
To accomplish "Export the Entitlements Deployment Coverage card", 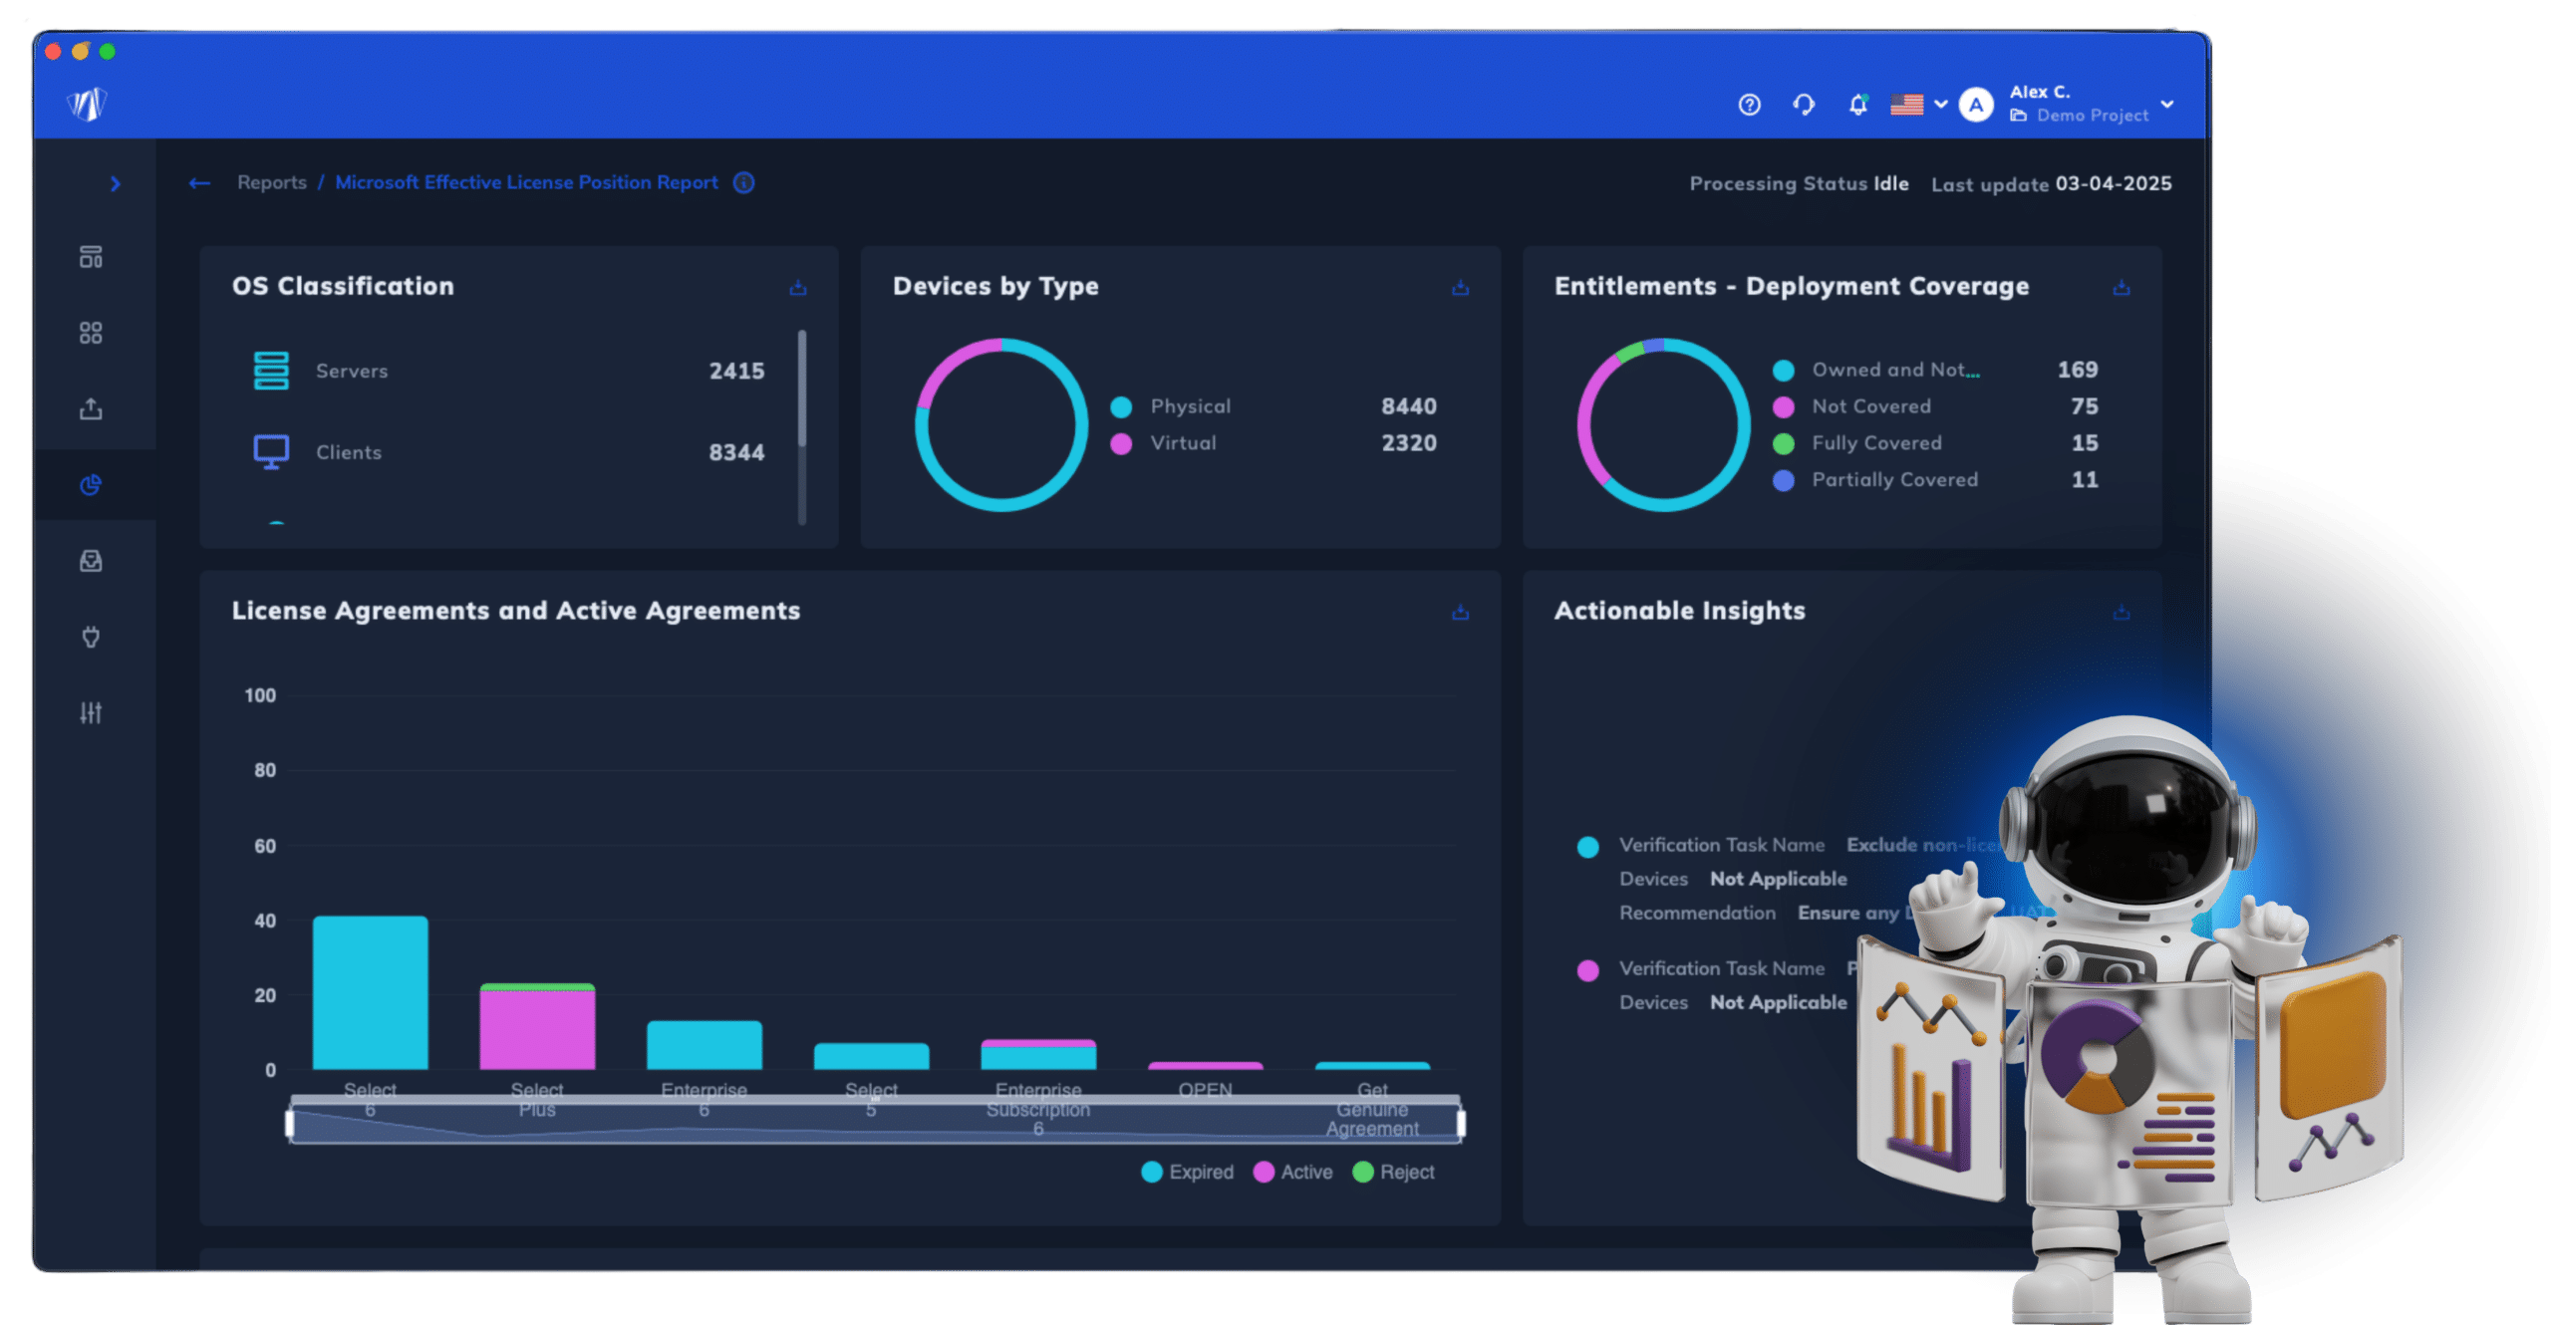I will (x=2122, y=288).
